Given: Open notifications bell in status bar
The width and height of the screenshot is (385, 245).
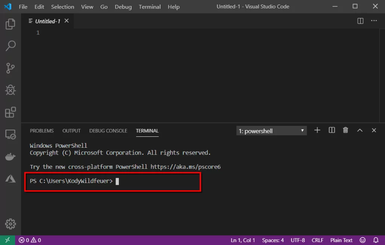Looking at the screenshot, I should pos(376,240).
